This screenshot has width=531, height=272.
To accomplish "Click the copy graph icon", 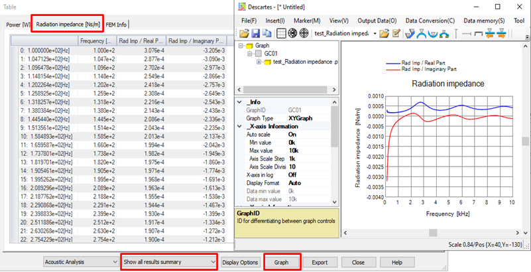I will (x=267, y=33).
